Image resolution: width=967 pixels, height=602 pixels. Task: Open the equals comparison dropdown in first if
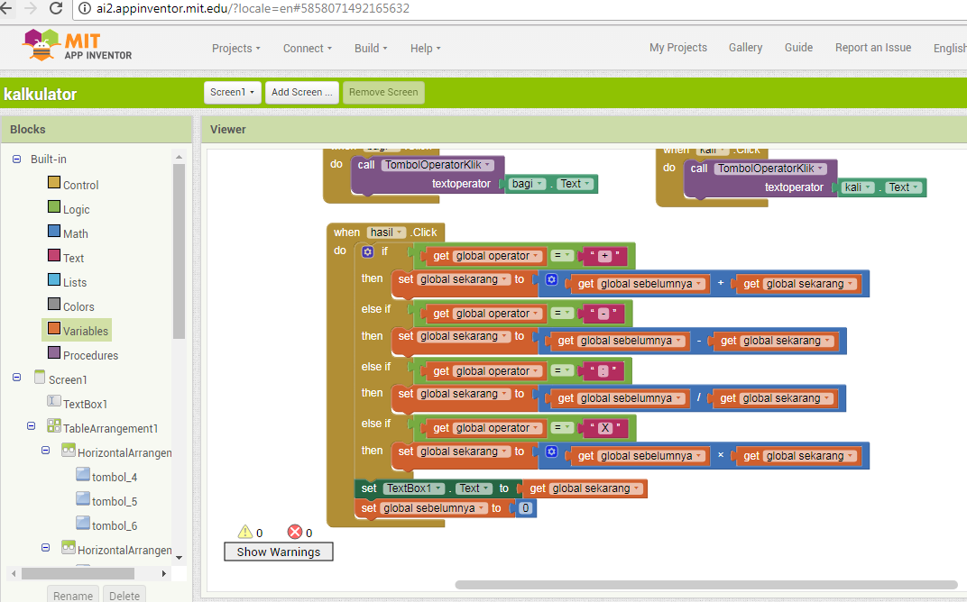tap(561, 255)
